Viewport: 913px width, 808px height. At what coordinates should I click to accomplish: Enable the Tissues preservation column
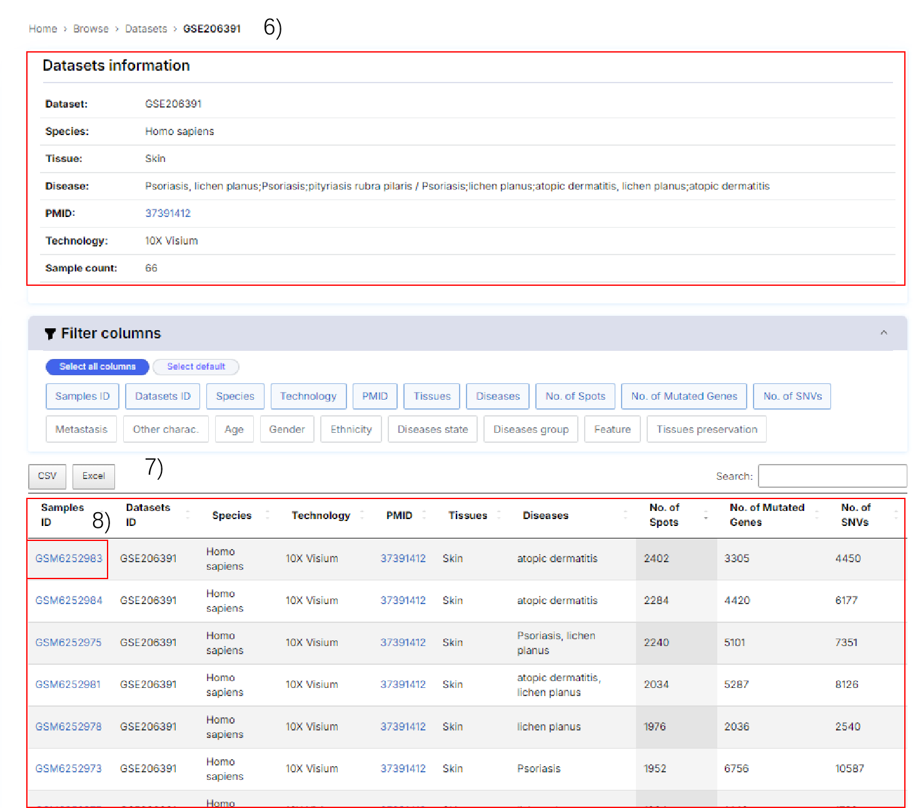[706, 430]
